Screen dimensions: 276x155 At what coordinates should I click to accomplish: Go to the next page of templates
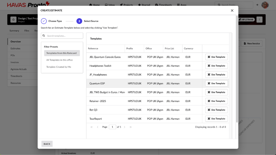(125, 127)
